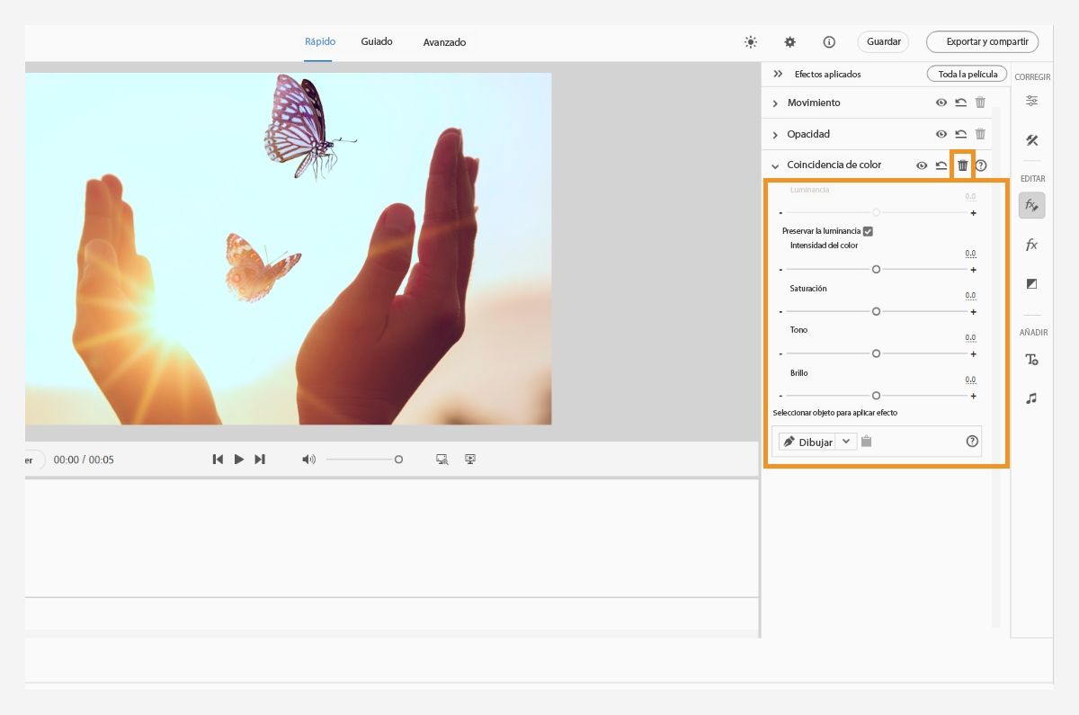1079x715 pixels.
Task: Open the Dibujar dropdown arrow
Action: point(846,442)
